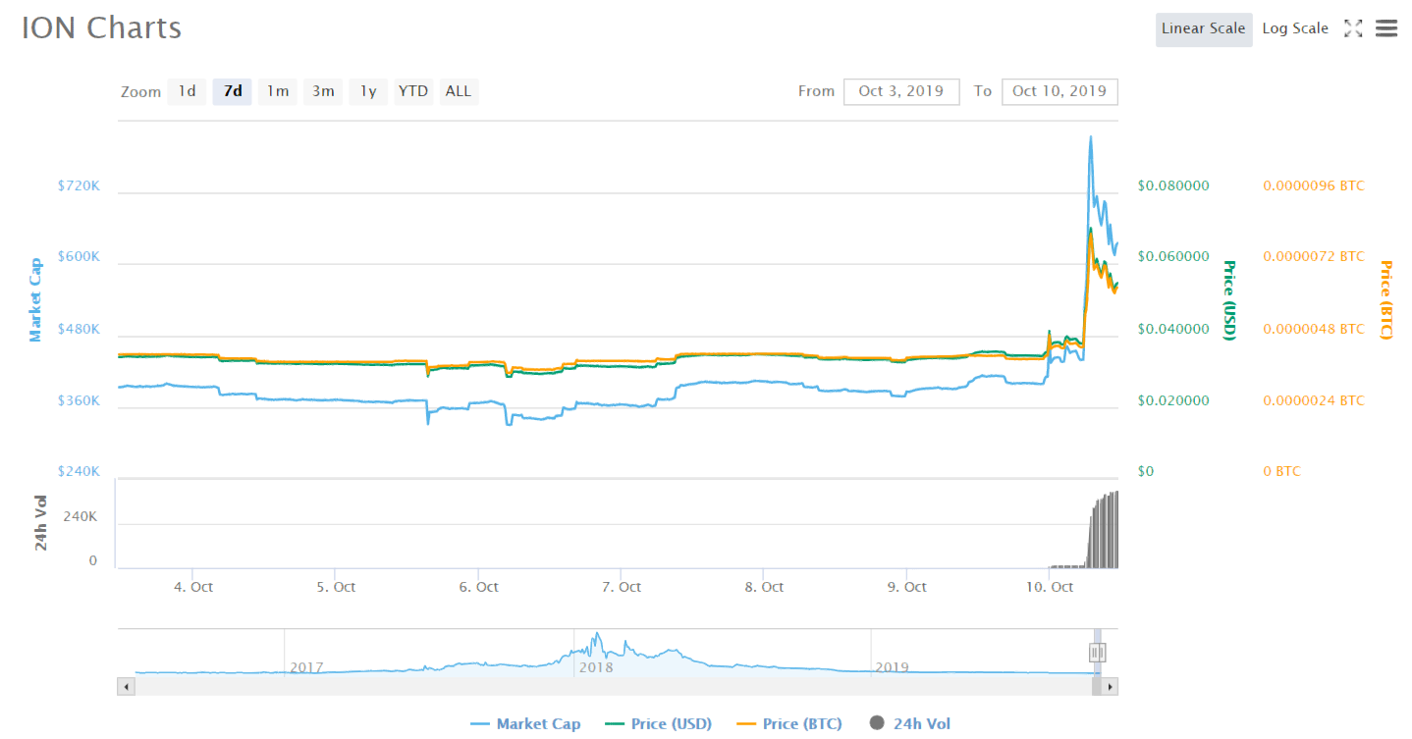Toggle fullscreen chart view icon
This screenshot has height=739, width=1412.
pos(1353,28)
